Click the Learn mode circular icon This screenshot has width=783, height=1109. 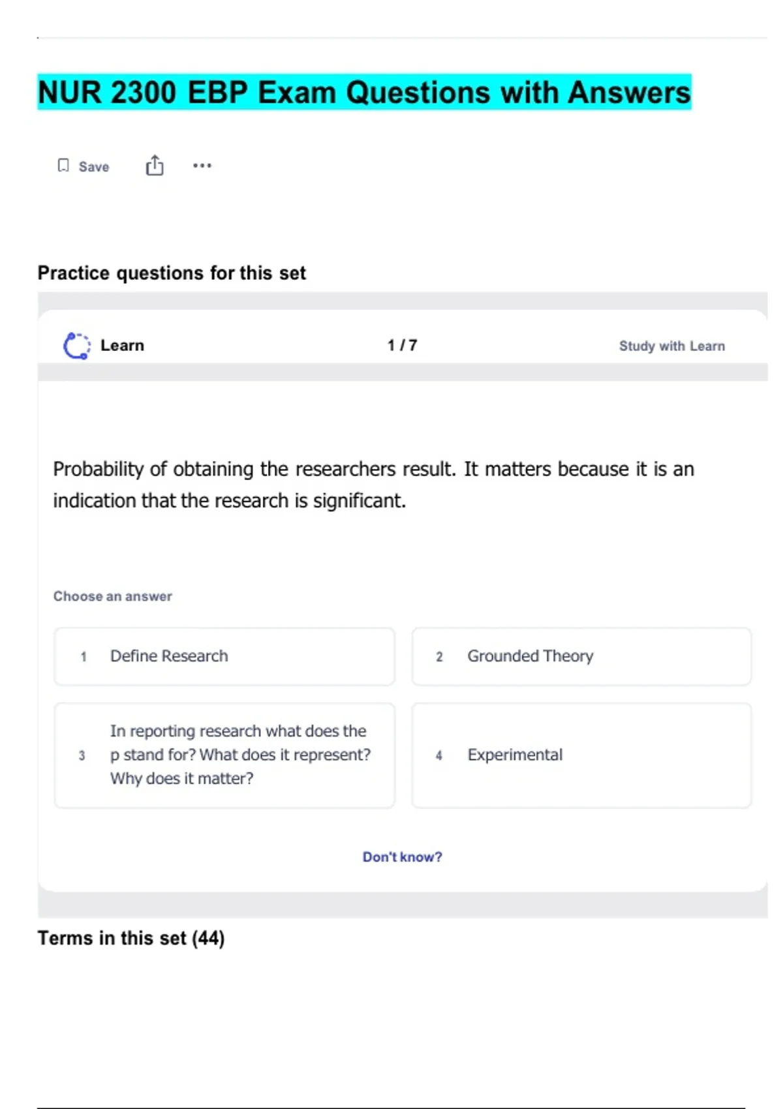[x=76, y=346]
